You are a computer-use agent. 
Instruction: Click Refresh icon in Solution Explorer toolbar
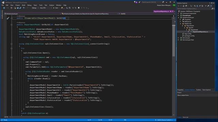click(197, 6)
